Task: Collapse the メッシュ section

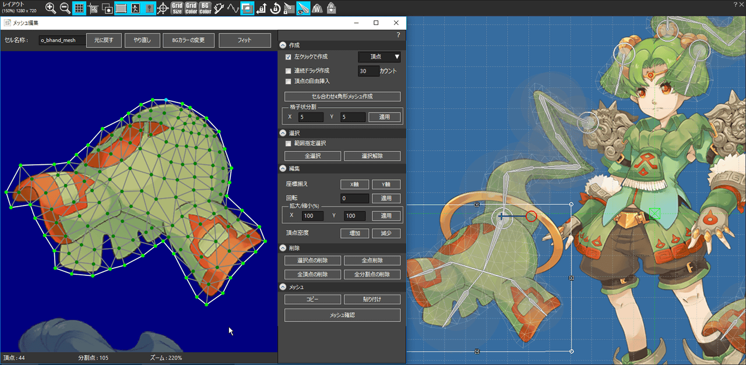Action: pos(283,287)
